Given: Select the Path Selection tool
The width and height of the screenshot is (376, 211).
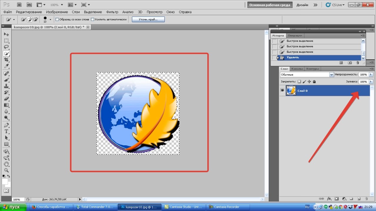Looking at the screenshot, I should pyautogui.click(x=6, y=138).
